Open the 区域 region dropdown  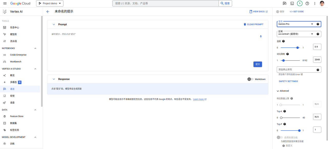click(297, 34)
